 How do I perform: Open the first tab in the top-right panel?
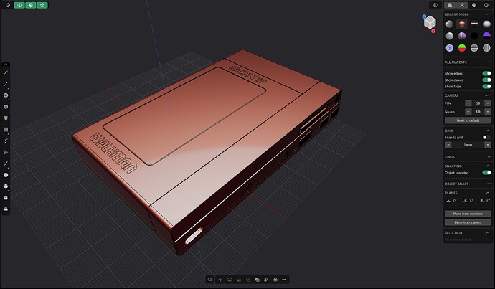450,5
